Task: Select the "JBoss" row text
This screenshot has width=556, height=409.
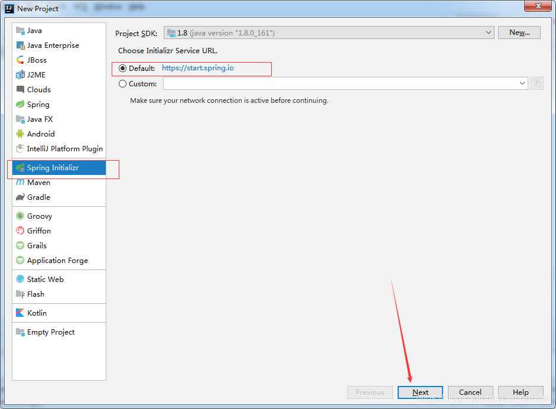Action: 37,60
